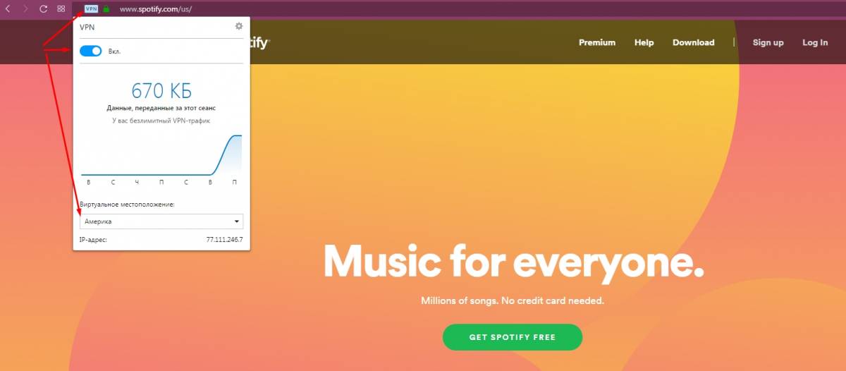Turn off the VPN toggle switch
846x371 pixels.
click(x=91, y=51)
